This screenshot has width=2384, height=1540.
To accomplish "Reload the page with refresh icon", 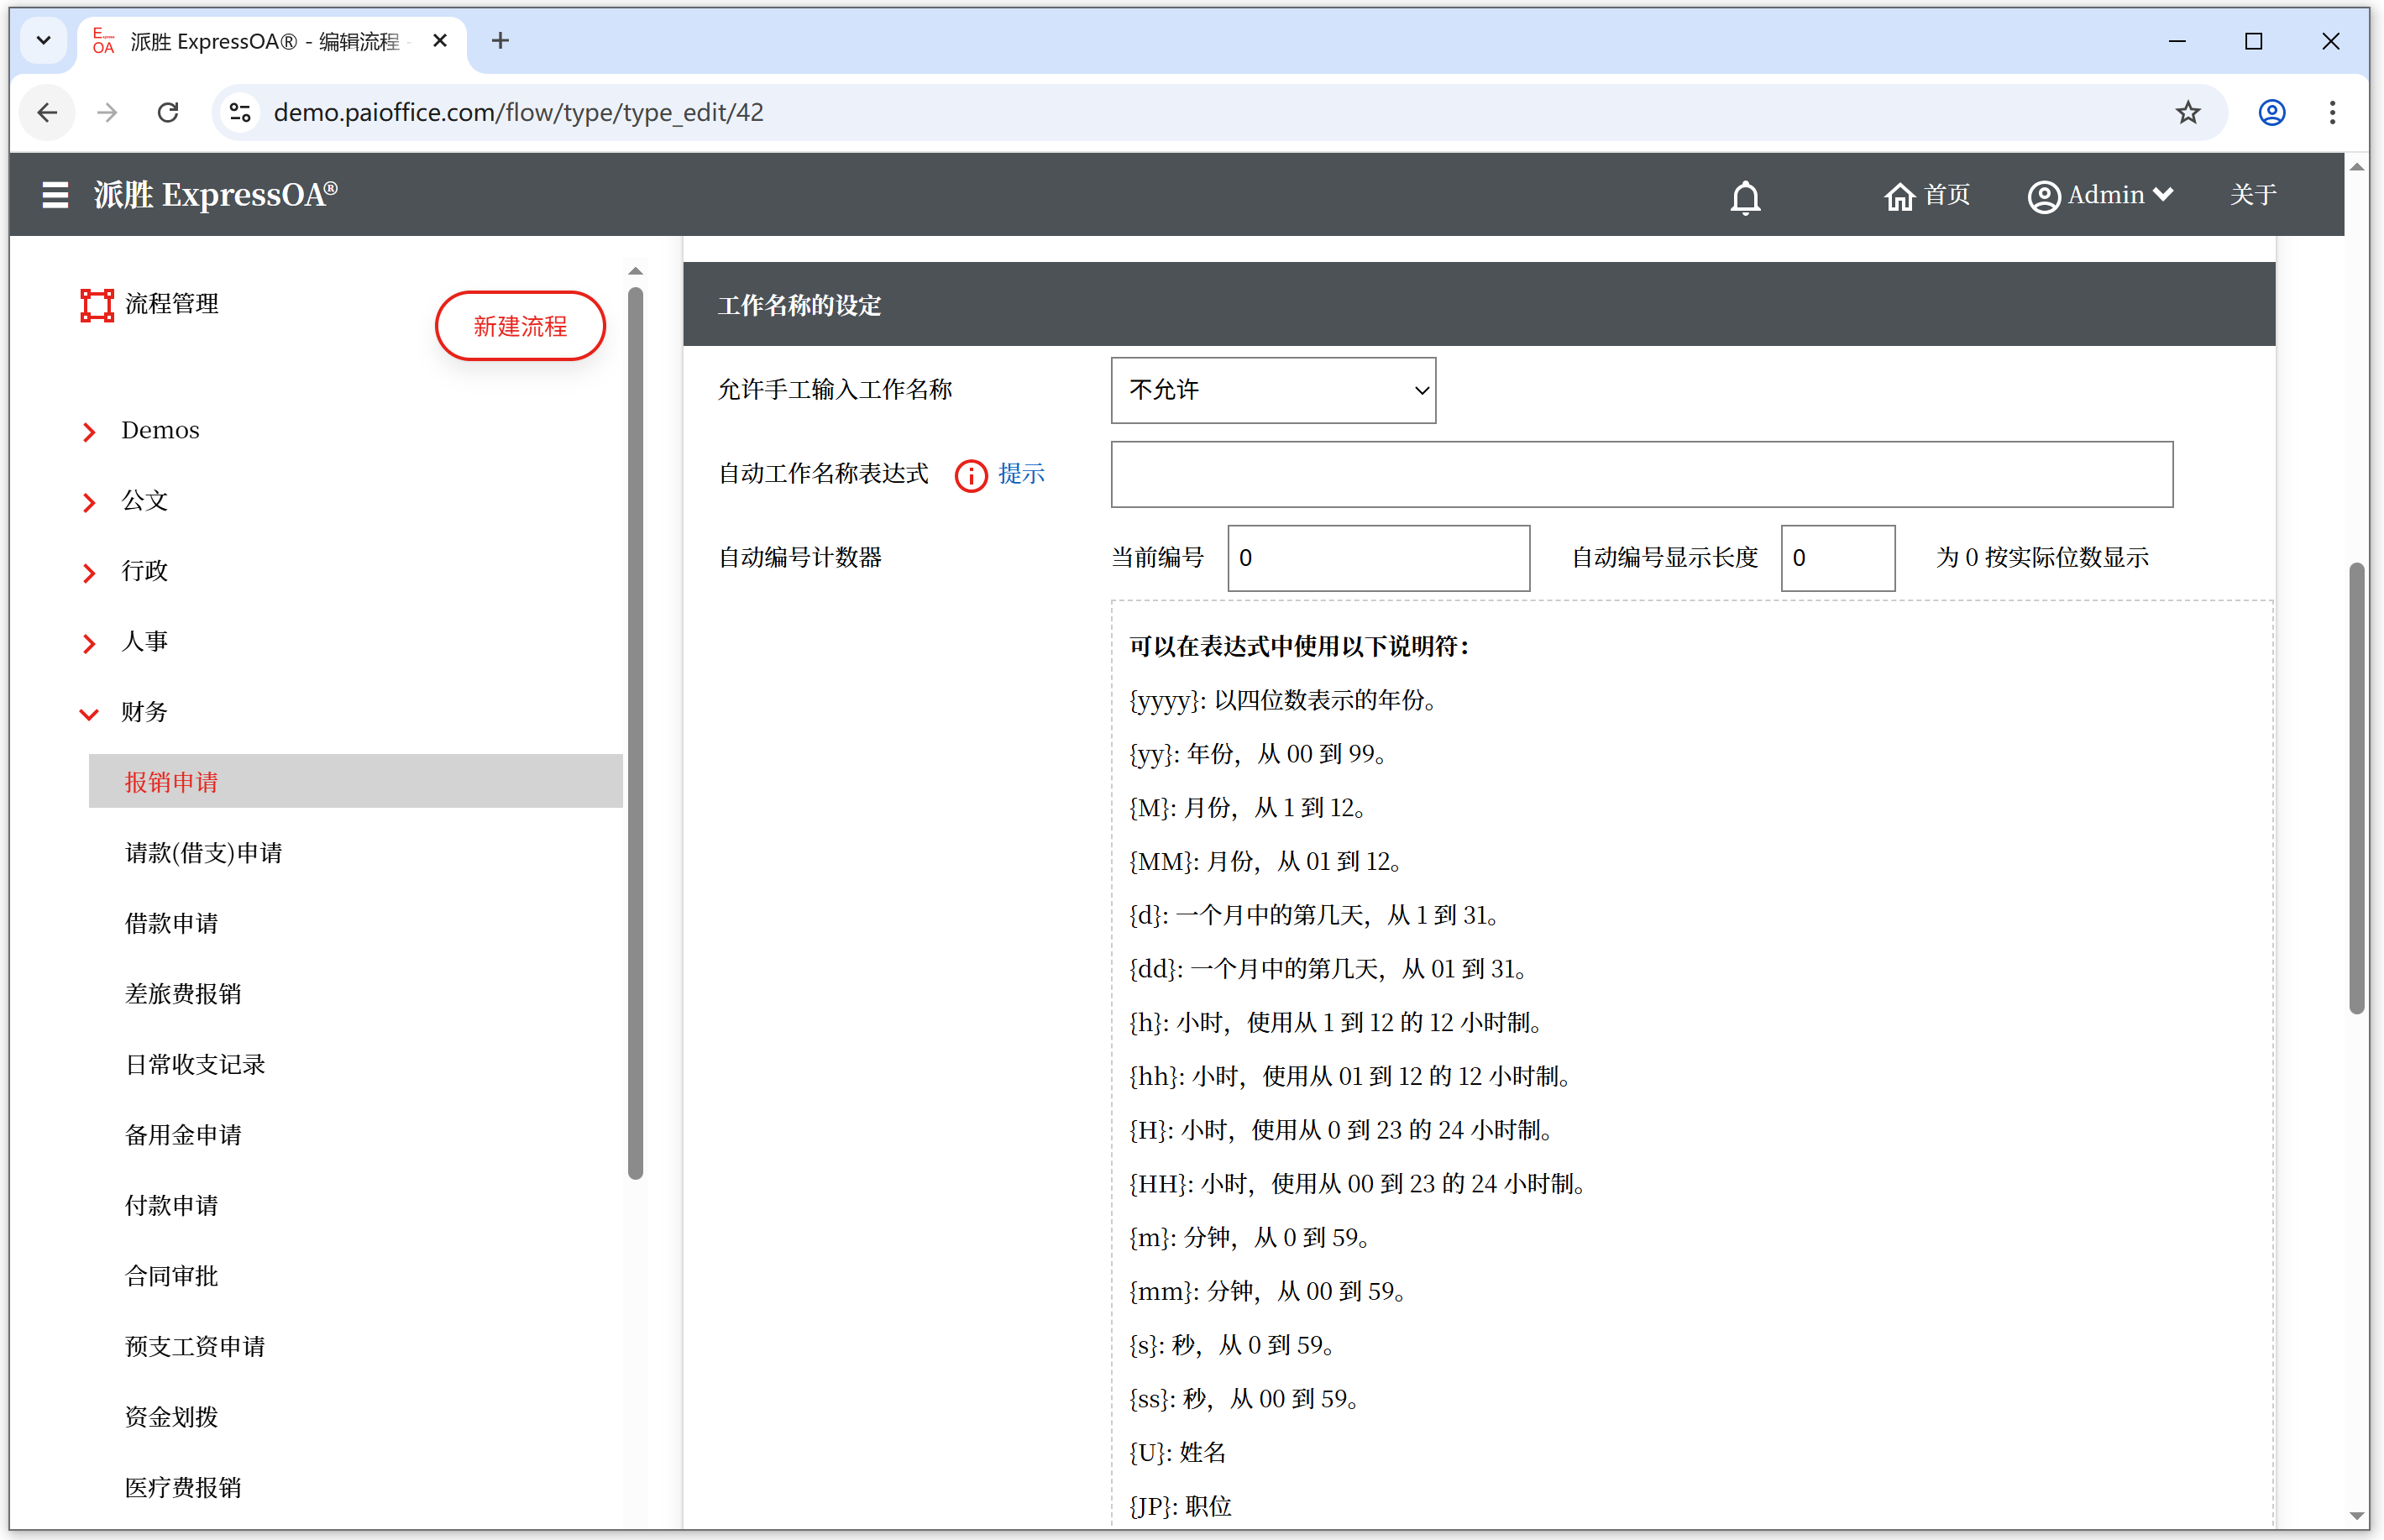I will pos(168,112).
